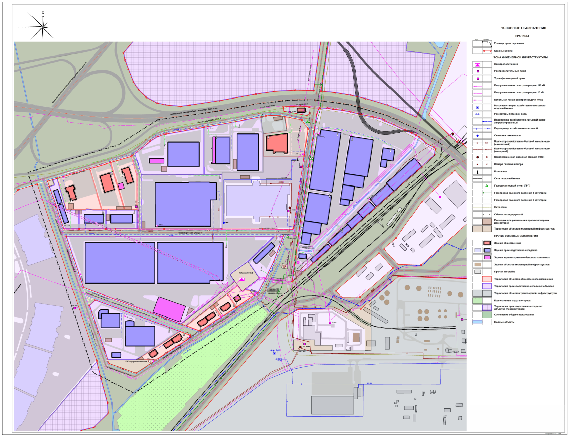Click the ТП 4649 map label

tap(307, 347)
